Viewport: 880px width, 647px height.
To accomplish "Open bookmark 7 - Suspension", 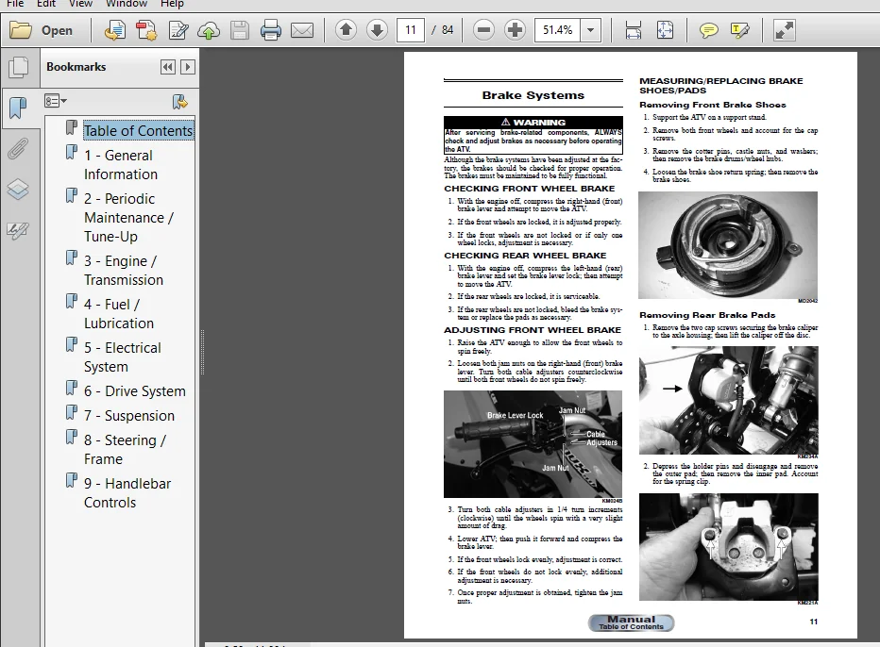I will (129, 416).
